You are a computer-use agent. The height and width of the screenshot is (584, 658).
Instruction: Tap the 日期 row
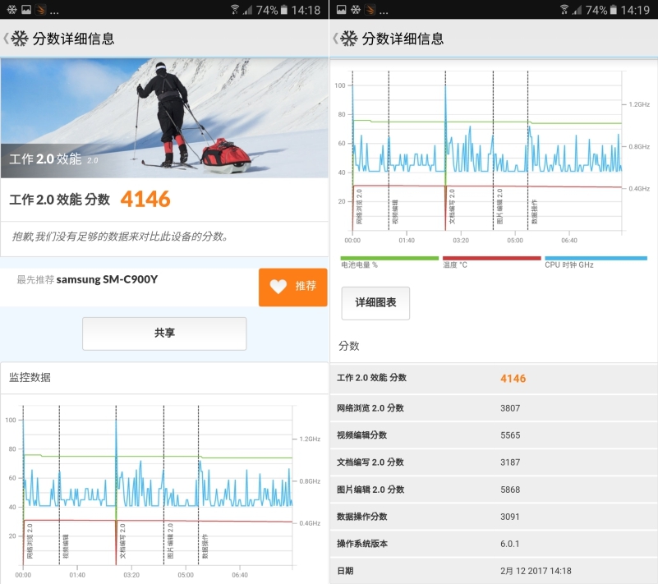point(494,571)
